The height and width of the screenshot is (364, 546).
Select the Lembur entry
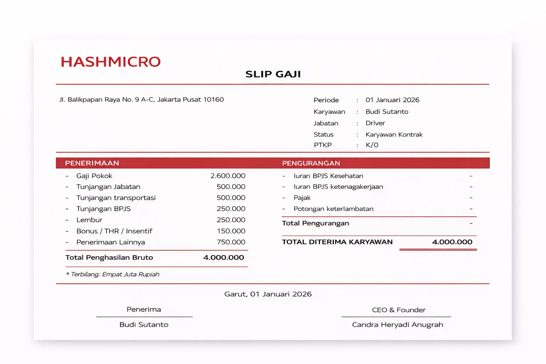coord(89,220)
